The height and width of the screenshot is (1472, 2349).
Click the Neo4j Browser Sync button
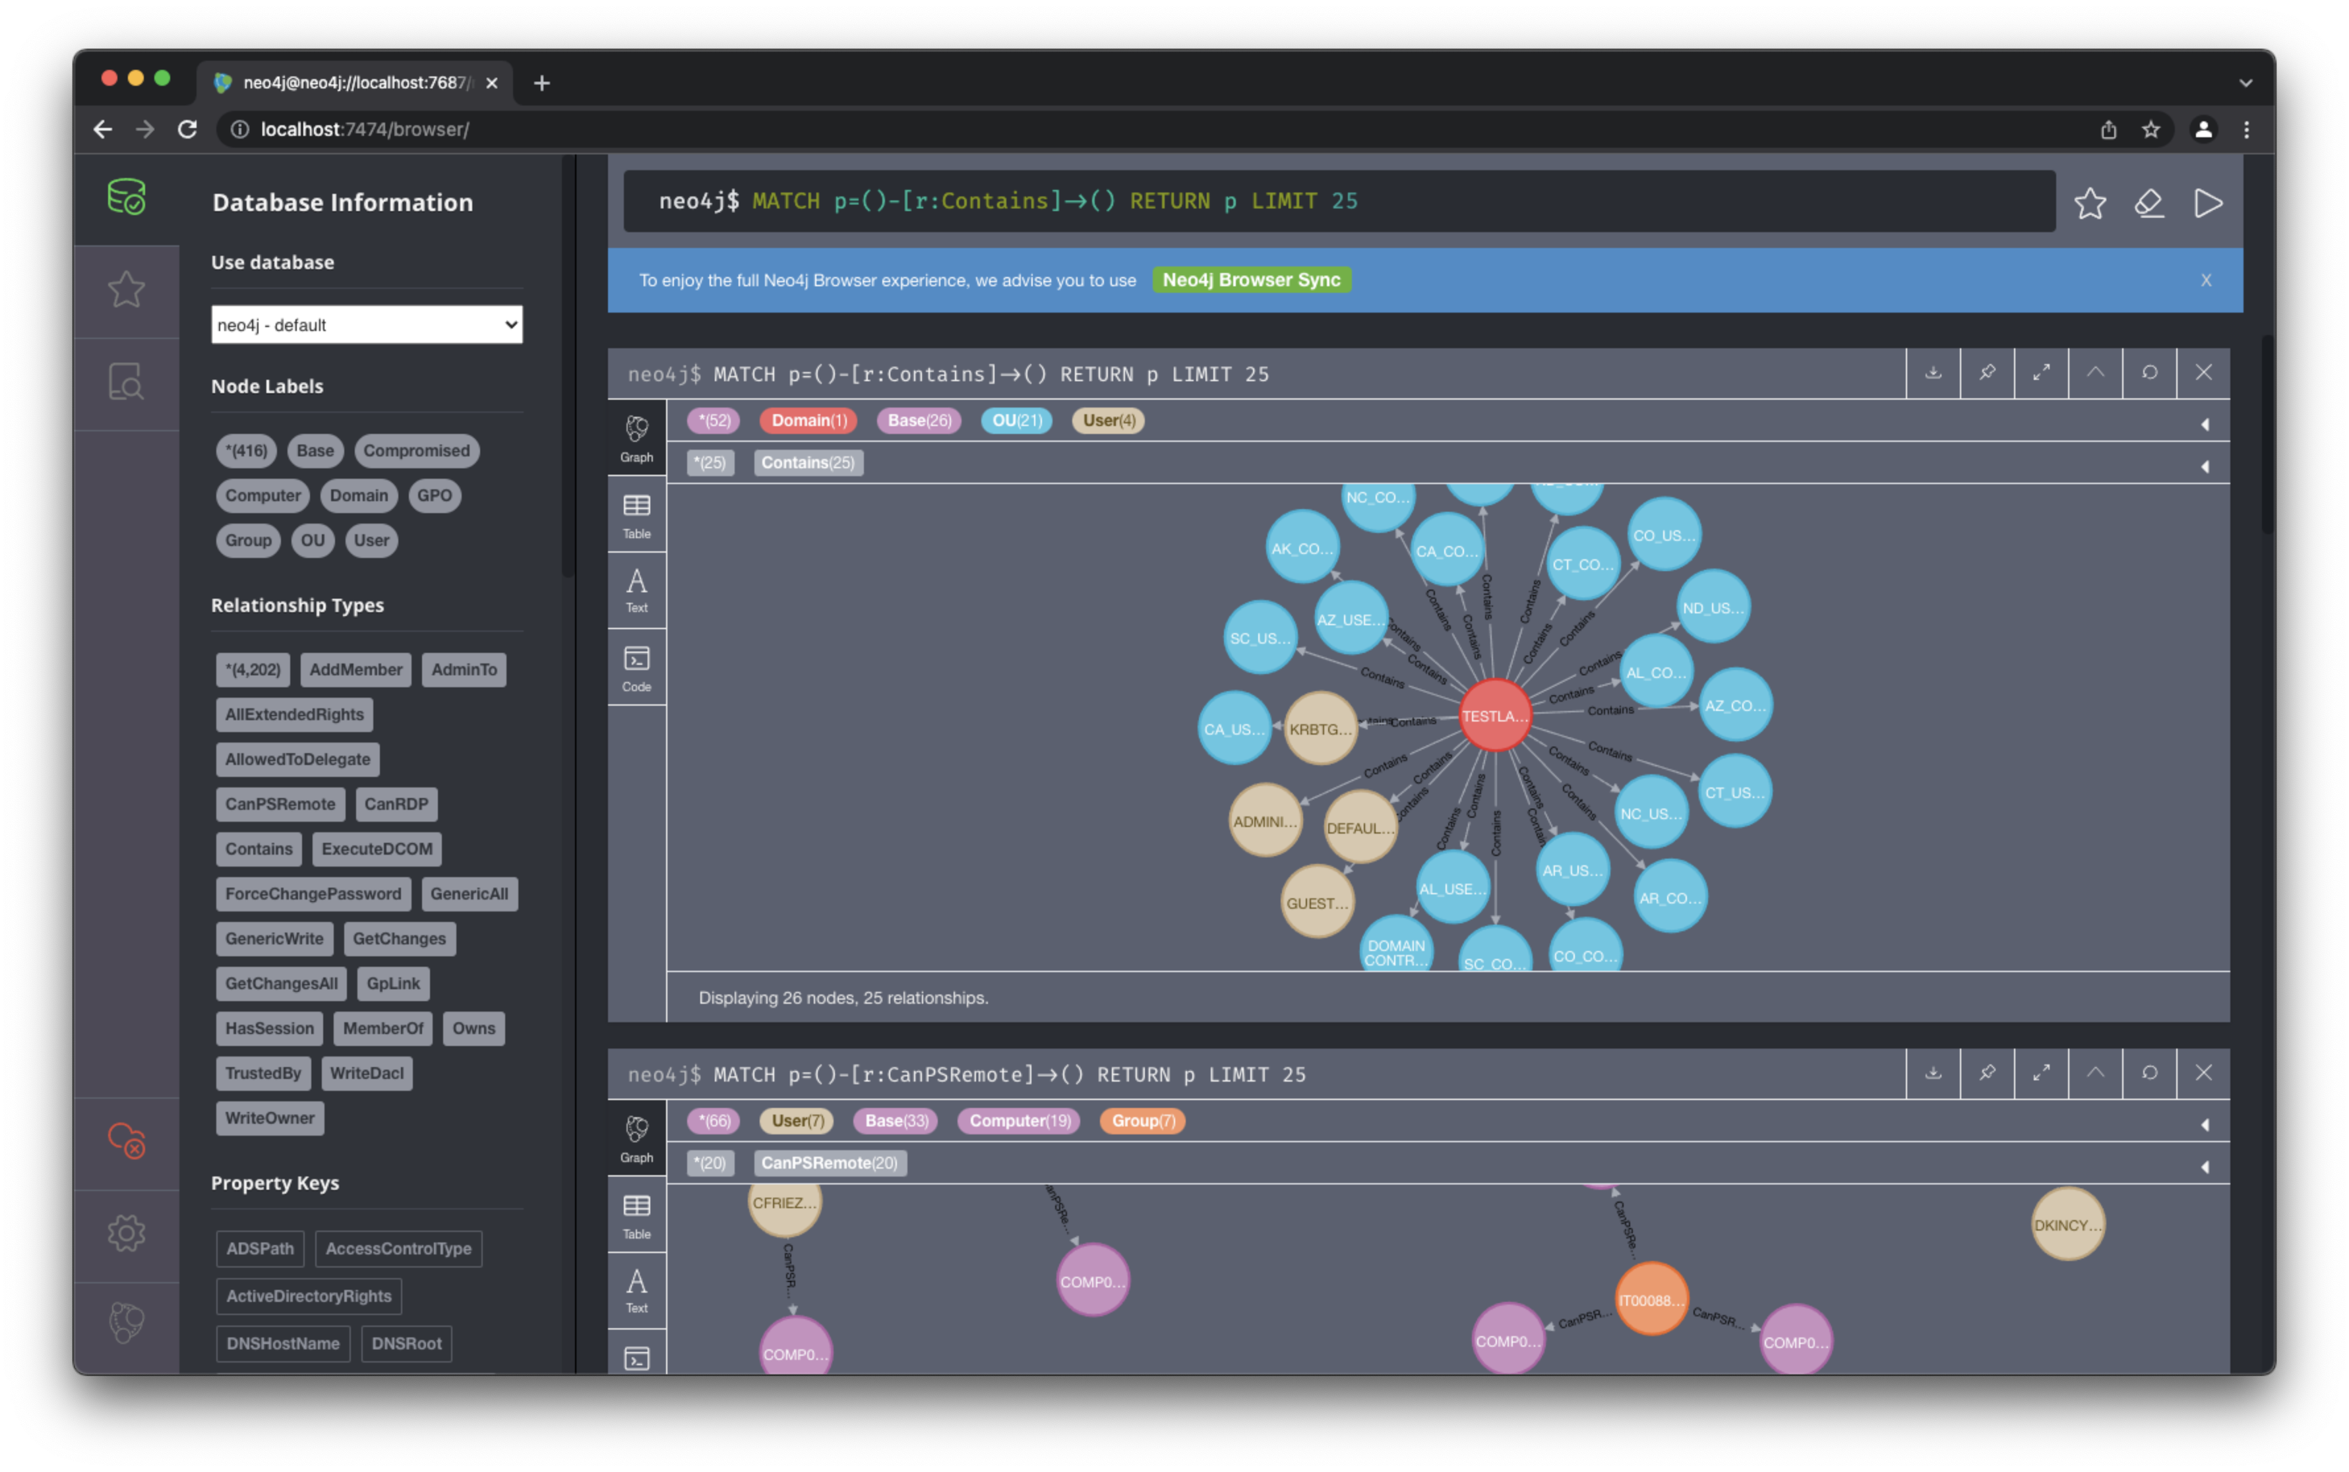point(1251,280)
